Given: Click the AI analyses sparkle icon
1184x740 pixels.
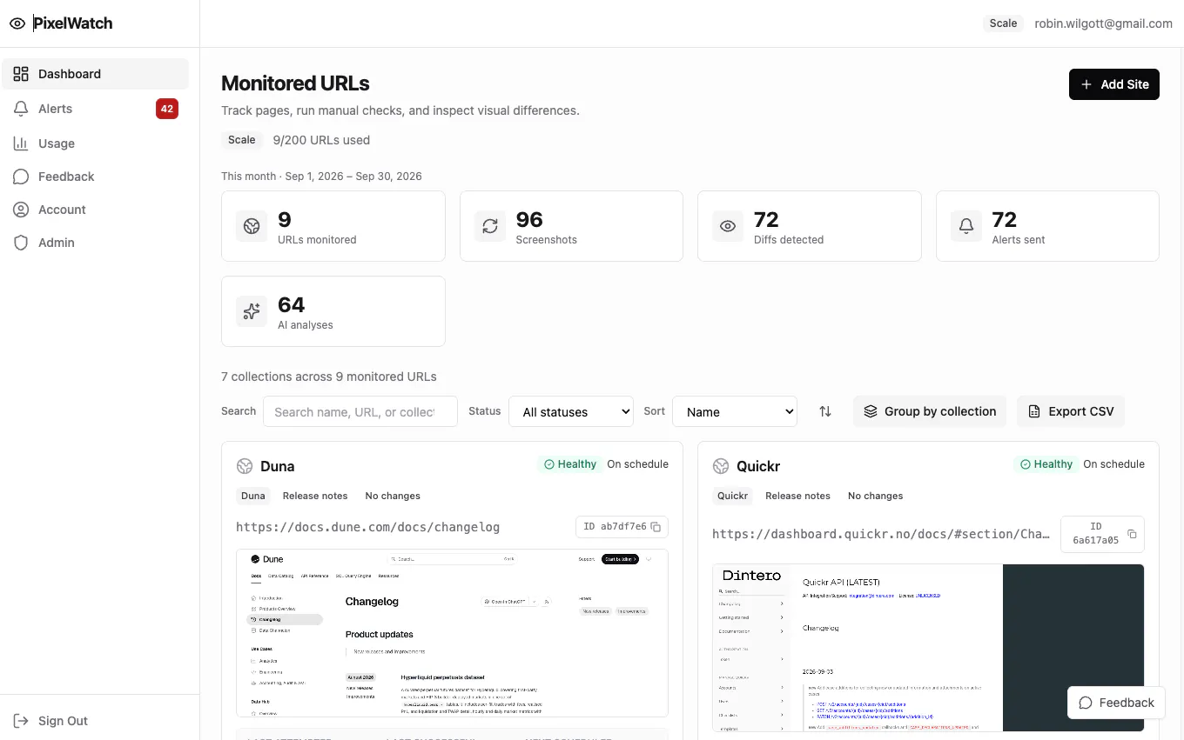Looking at the screenshot, I should pyautogui.click(x=252, y=311).
